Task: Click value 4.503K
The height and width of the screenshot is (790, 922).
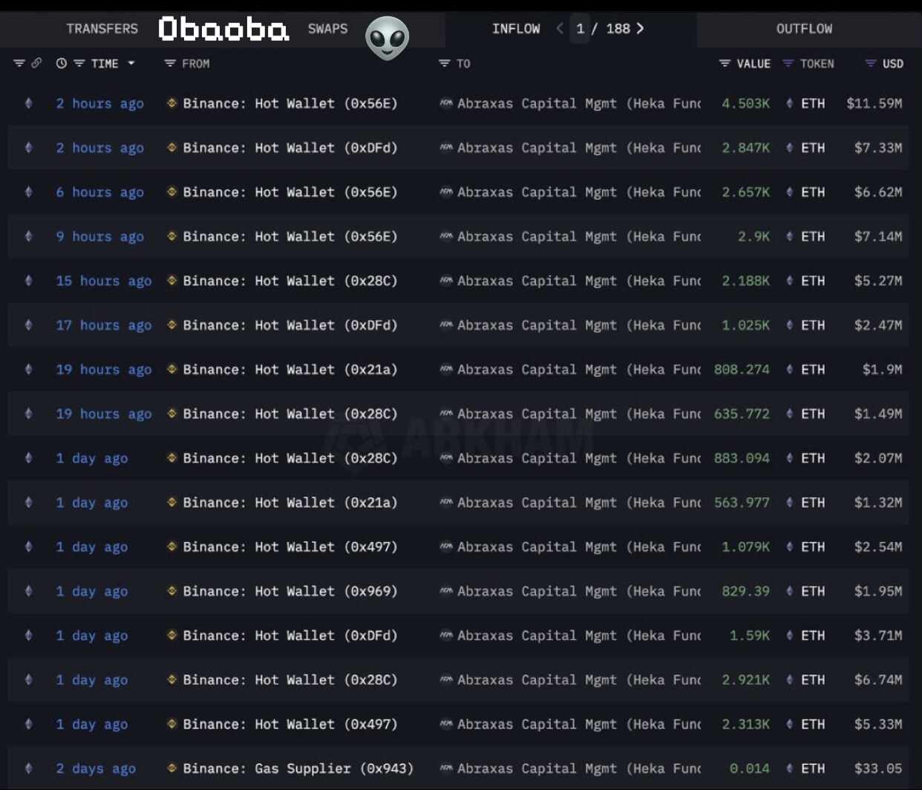Action: point(745,103)
